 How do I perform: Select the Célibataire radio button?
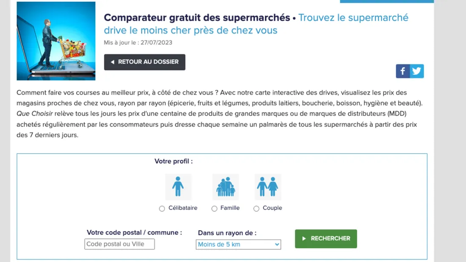tap(161, 208)
